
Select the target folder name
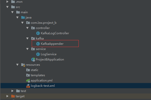[x=20, y=96]
